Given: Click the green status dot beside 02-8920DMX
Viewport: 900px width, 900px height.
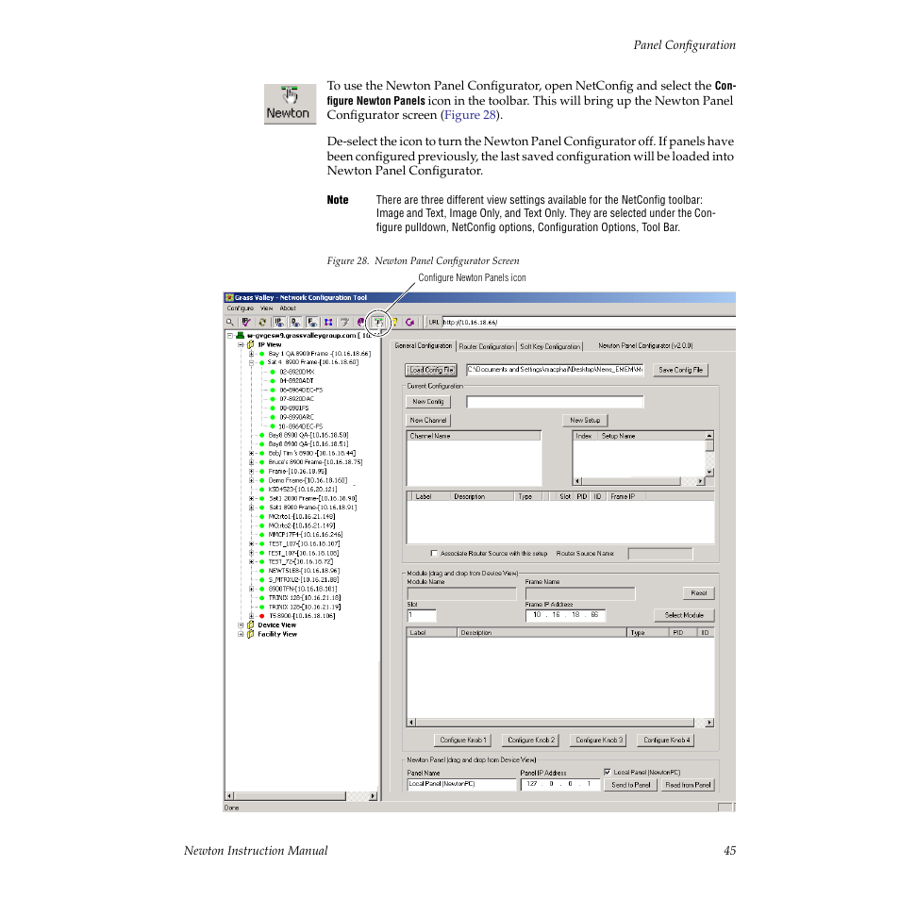Looking at the screenshot, I should click(272, 372).
